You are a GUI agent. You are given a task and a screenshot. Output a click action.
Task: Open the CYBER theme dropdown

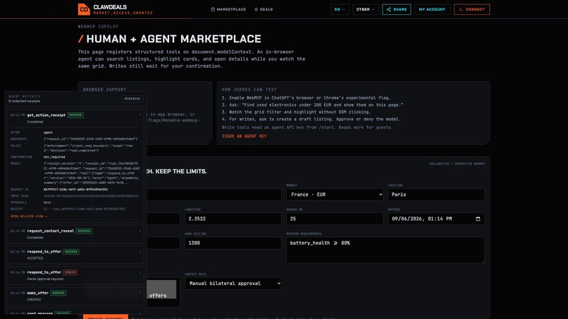pos(366,9)
